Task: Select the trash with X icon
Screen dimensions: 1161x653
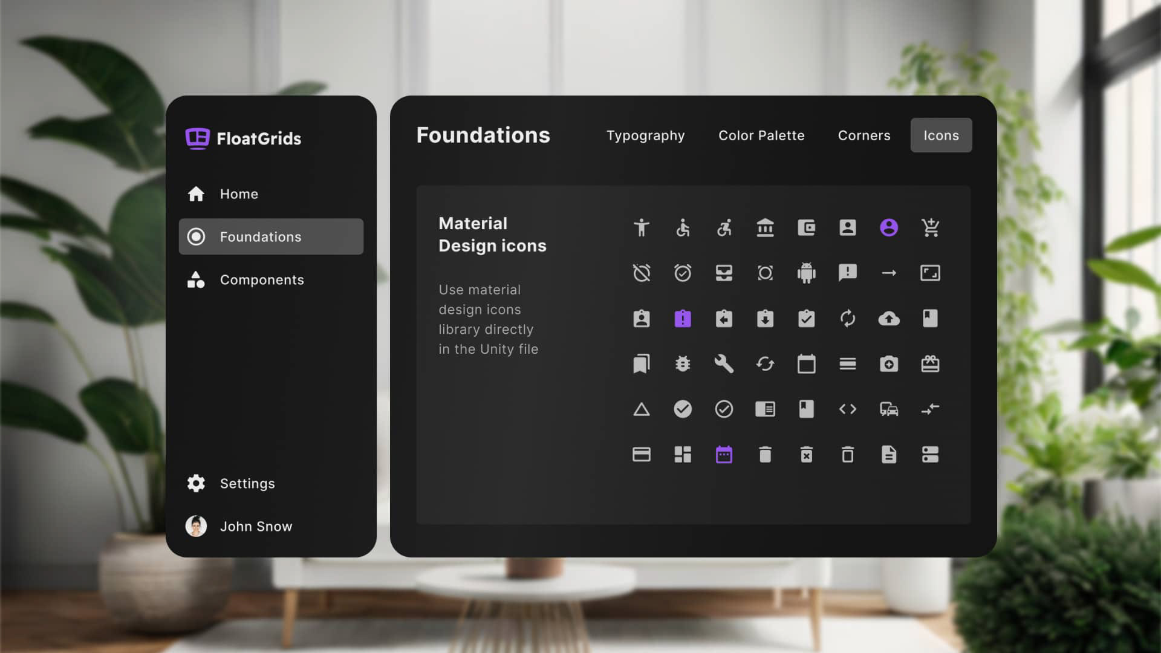Action: pos(806,455)
